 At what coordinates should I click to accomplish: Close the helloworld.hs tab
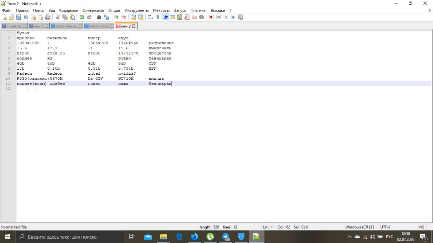[112, 26]
